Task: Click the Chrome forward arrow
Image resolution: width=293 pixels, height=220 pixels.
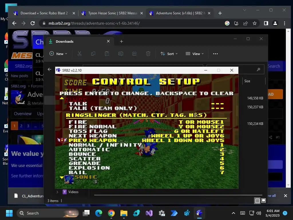Action: 23,23
